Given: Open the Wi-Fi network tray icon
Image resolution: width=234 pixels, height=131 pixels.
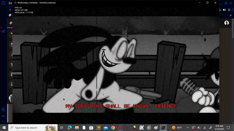Looking at the screenshot, I should coord(205,128).
